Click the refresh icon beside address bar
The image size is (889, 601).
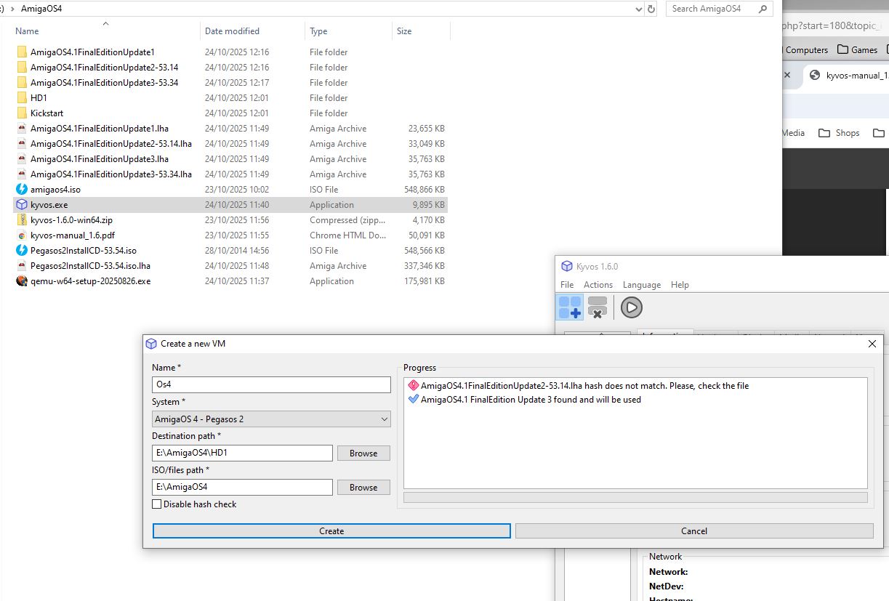651,9
